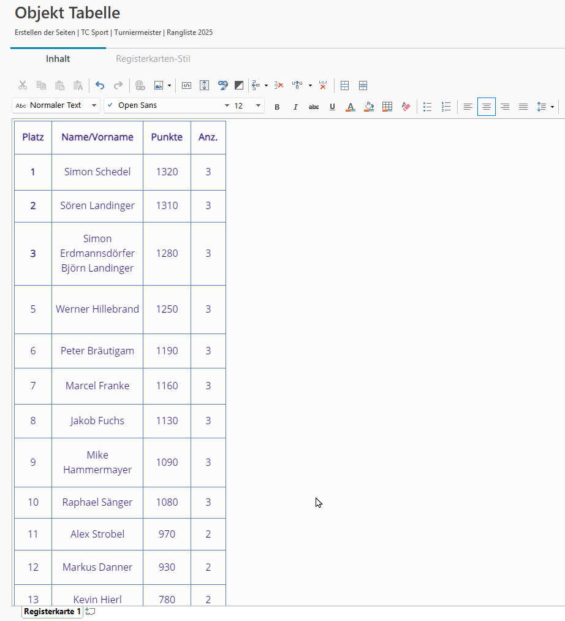Justify the text alignment
Viewport: 565px width, 621px height.
pyautogui.click(x=523, y=107)
